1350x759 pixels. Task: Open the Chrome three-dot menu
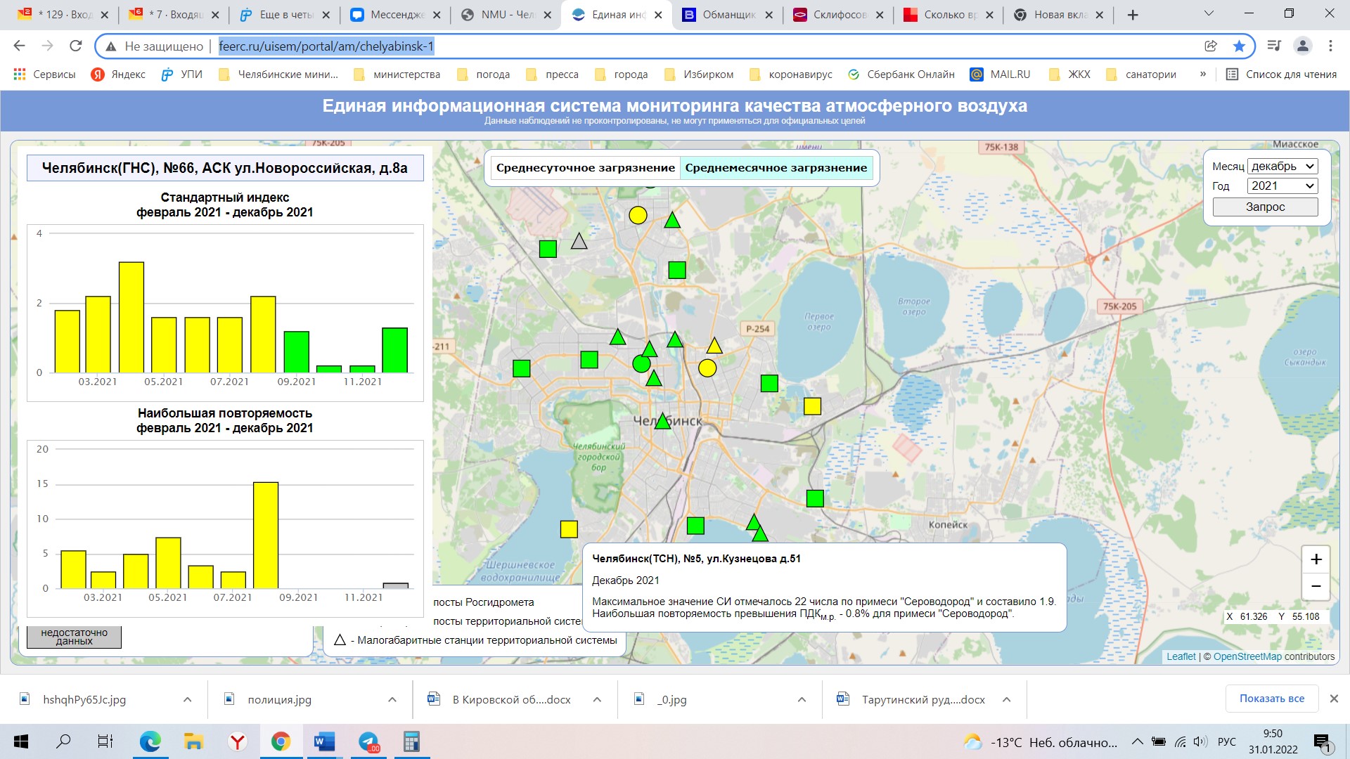[x=1330, y=46]
